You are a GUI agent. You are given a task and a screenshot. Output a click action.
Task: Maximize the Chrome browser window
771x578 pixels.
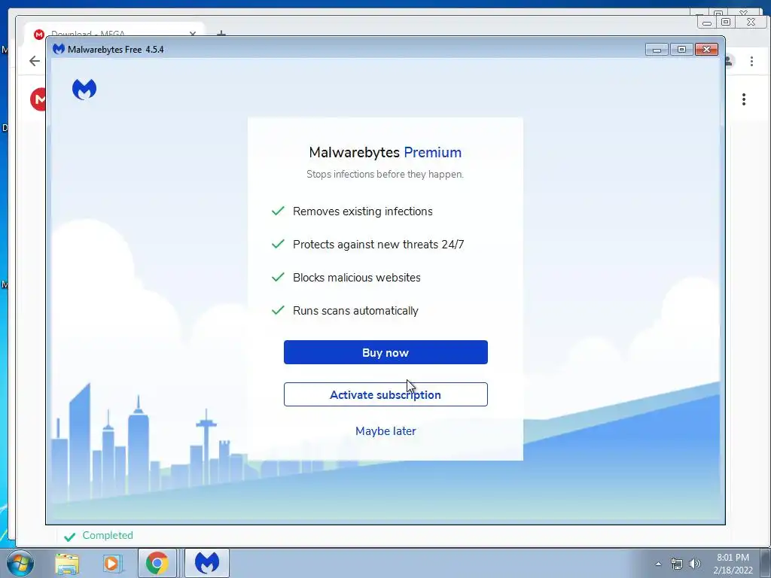726,22
